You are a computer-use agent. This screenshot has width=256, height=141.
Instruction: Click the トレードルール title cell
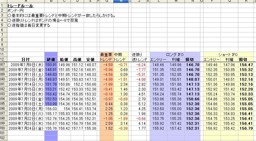20,6
